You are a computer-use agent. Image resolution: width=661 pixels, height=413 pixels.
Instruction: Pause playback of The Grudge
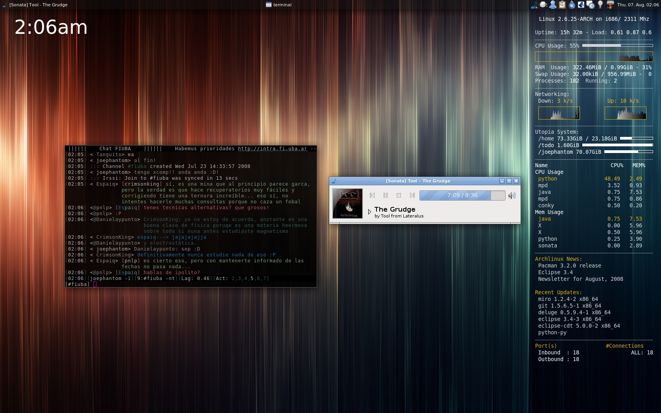click(x=386, y=195)
